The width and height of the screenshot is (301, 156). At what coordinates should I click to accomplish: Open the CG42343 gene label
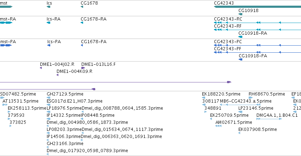[x=224, y=3]
